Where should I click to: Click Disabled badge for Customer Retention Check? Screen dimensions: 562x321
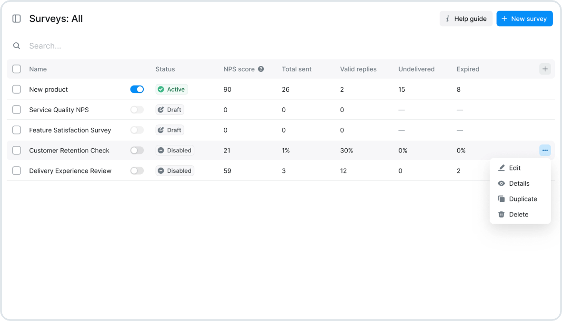tap(175, 151)
